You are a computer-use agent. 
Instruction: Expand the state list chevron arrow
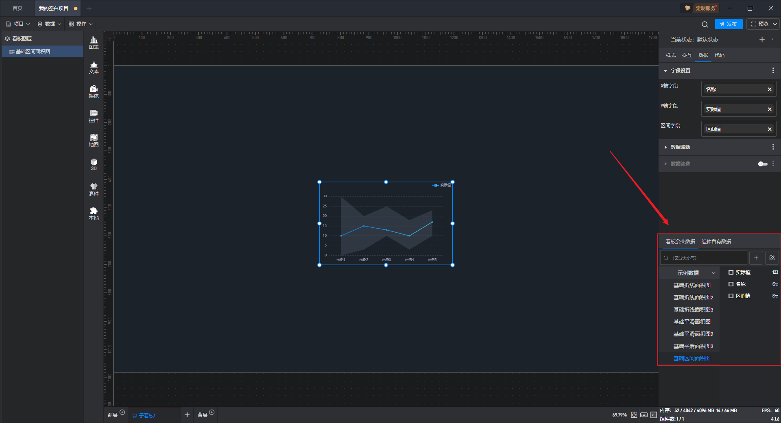click(x=772, y=39)
